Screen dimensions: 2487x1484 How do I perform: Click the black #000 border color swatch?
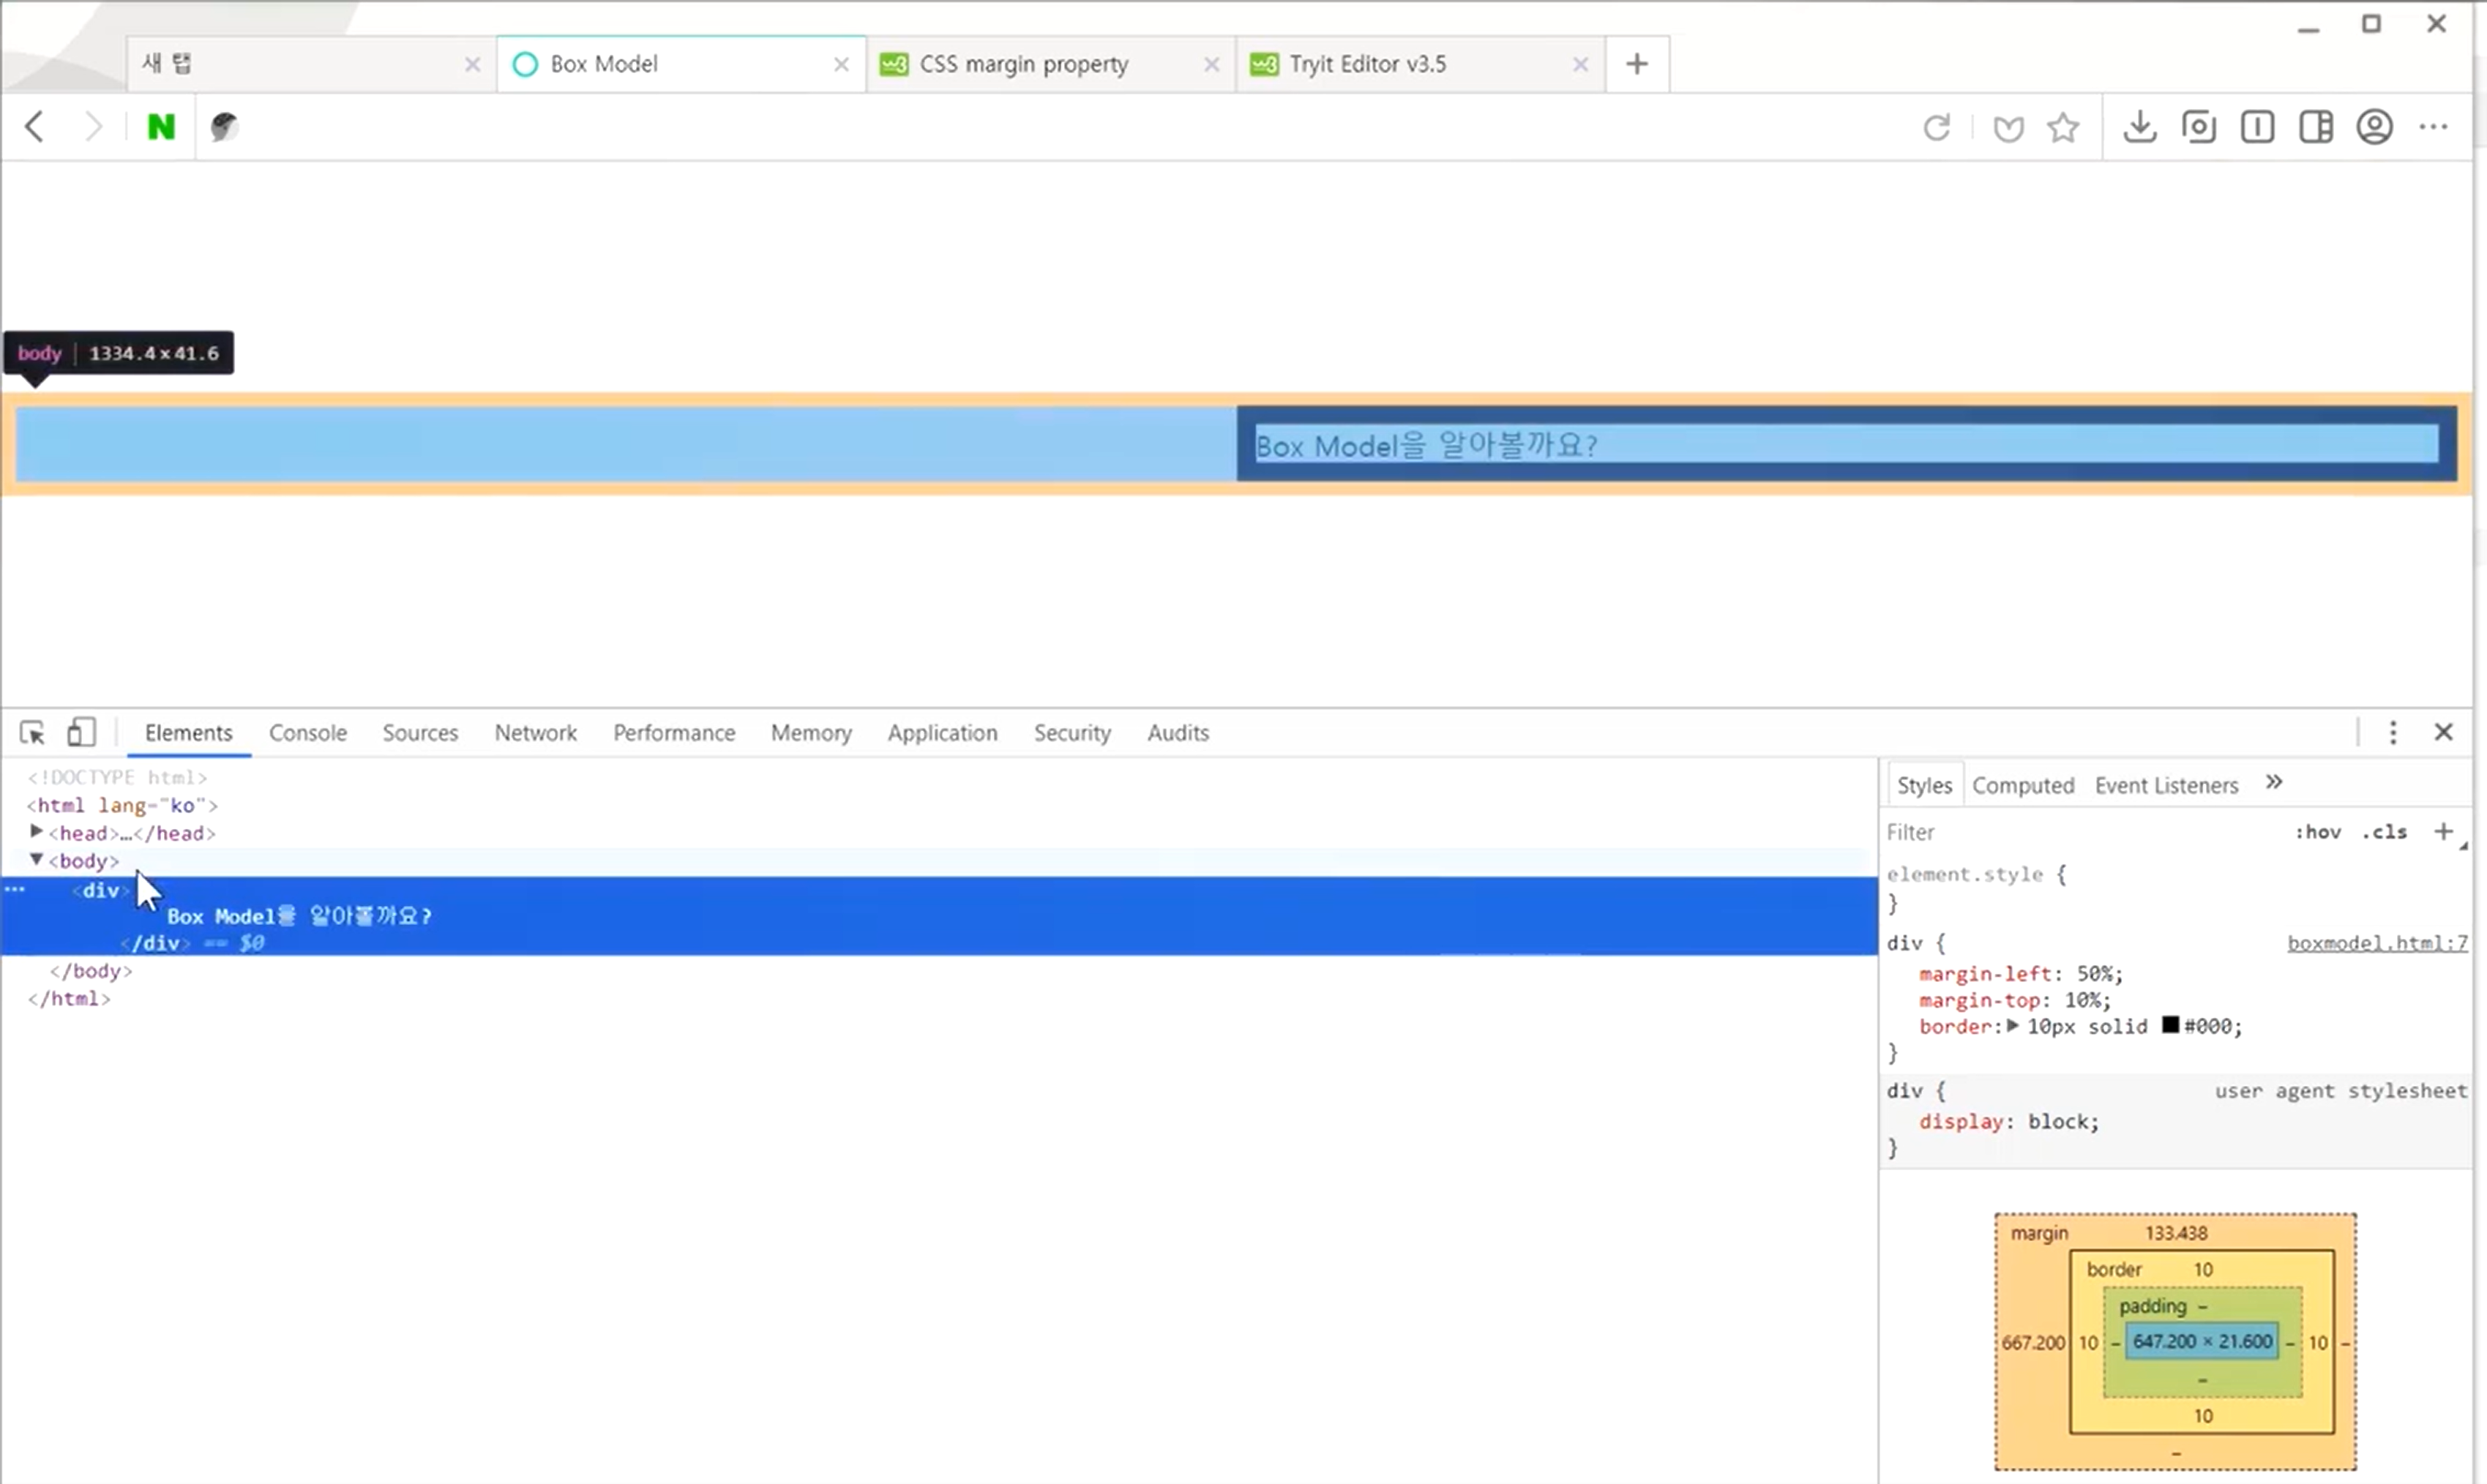[x=2170, y=1025]
